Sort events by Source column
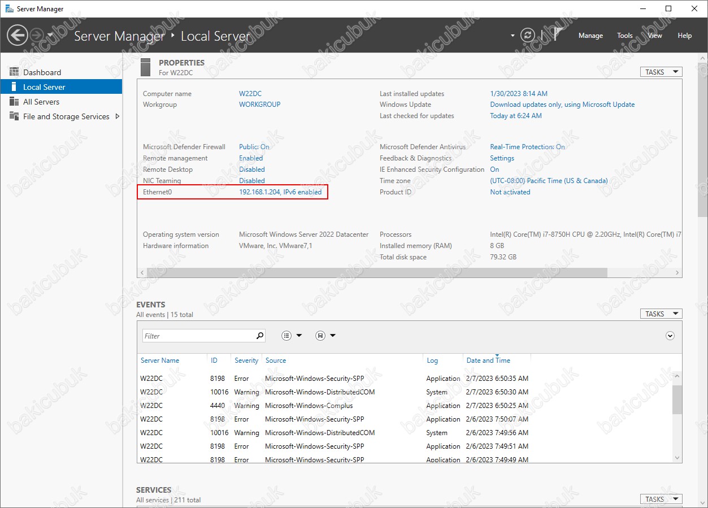The width and height of the screenshot is (708, 508). (x=276, y=361)
